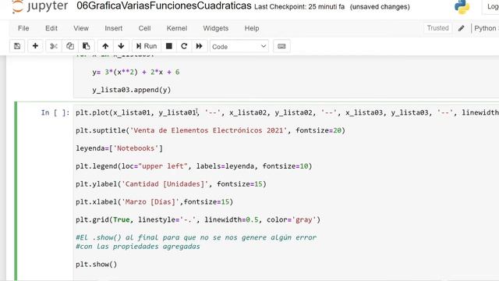Click the pencil edit-mode indicator icon
This screenshot has height=281, width=499.
[461, 28]
